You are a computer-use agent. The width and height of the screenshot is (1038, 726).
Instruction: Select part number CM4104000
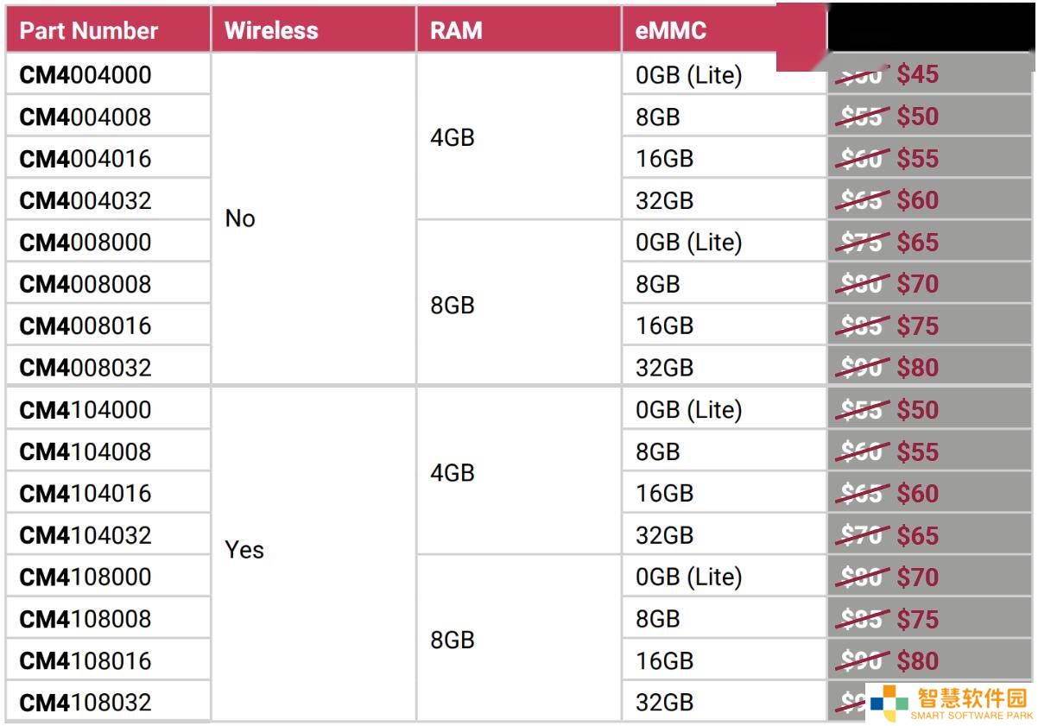coord(85,410)
